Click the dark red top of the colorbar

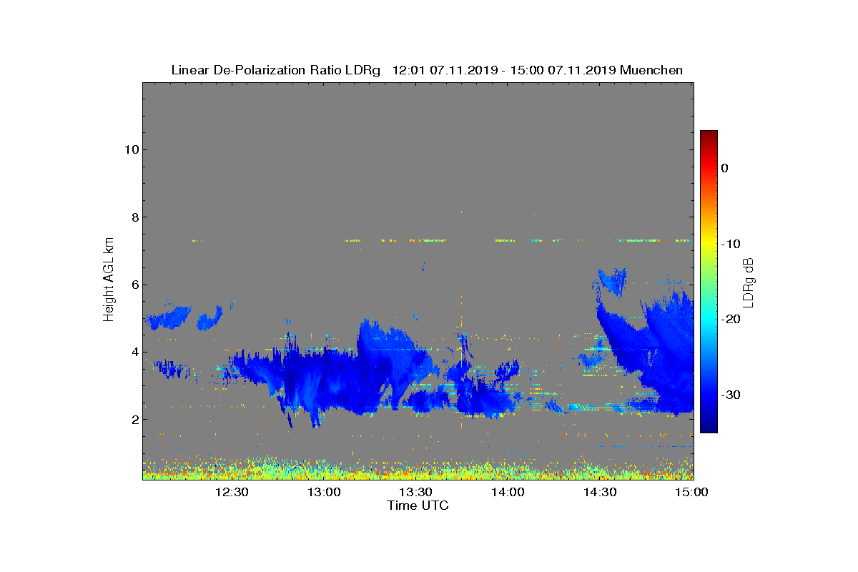[x=709, y=136]
